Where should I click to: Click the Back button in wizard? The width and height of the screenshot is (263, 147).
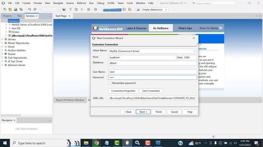pyautogui.click(x=128, y=112)
